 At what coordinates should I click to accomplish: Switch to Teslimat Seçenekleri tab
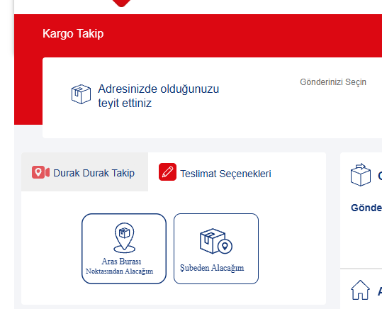click(215, 172)
